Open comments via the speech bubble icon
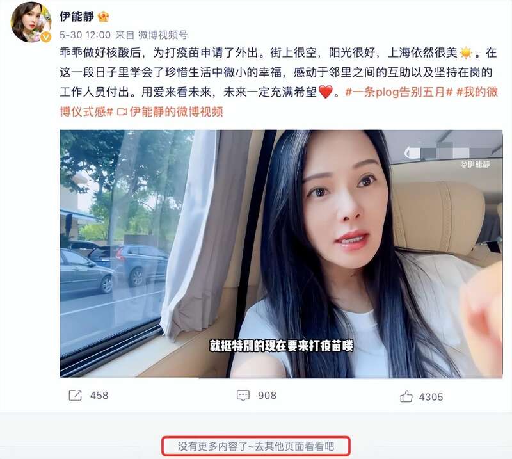Image resolution: width=512 pixels, height=459 pixels. (x=243, y=396)
